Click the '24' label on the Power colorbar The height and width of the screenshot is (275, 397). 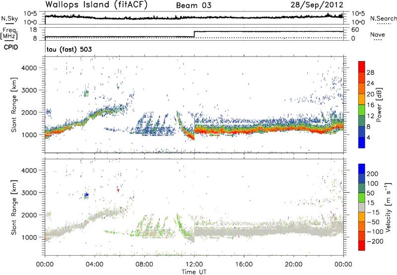tap(370, 83)
